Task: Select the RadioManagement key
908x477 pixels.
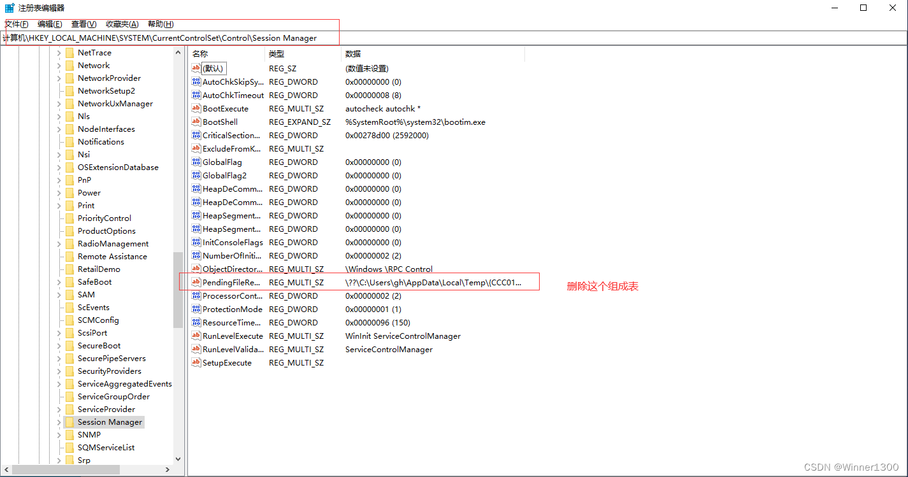Action: pyautogui.click(x=113, y=244)
